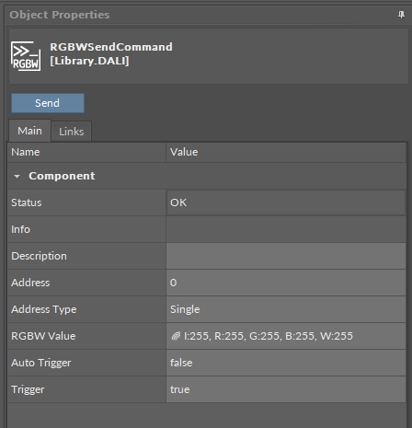Edit the Address value field showing 0

[x=286, y=283]
